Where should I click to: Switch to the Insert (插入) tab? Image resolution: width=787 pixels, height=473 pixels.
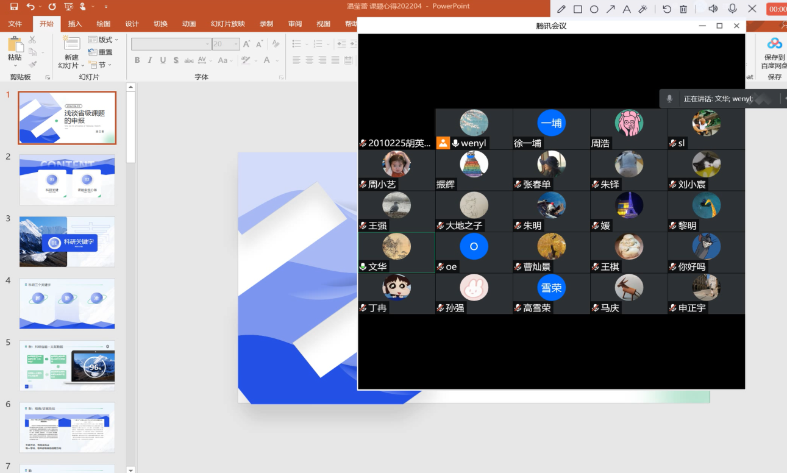(x=74, y=24)
